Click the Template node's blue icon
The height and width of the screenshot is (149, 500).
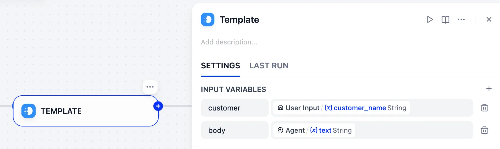[29, 111]
